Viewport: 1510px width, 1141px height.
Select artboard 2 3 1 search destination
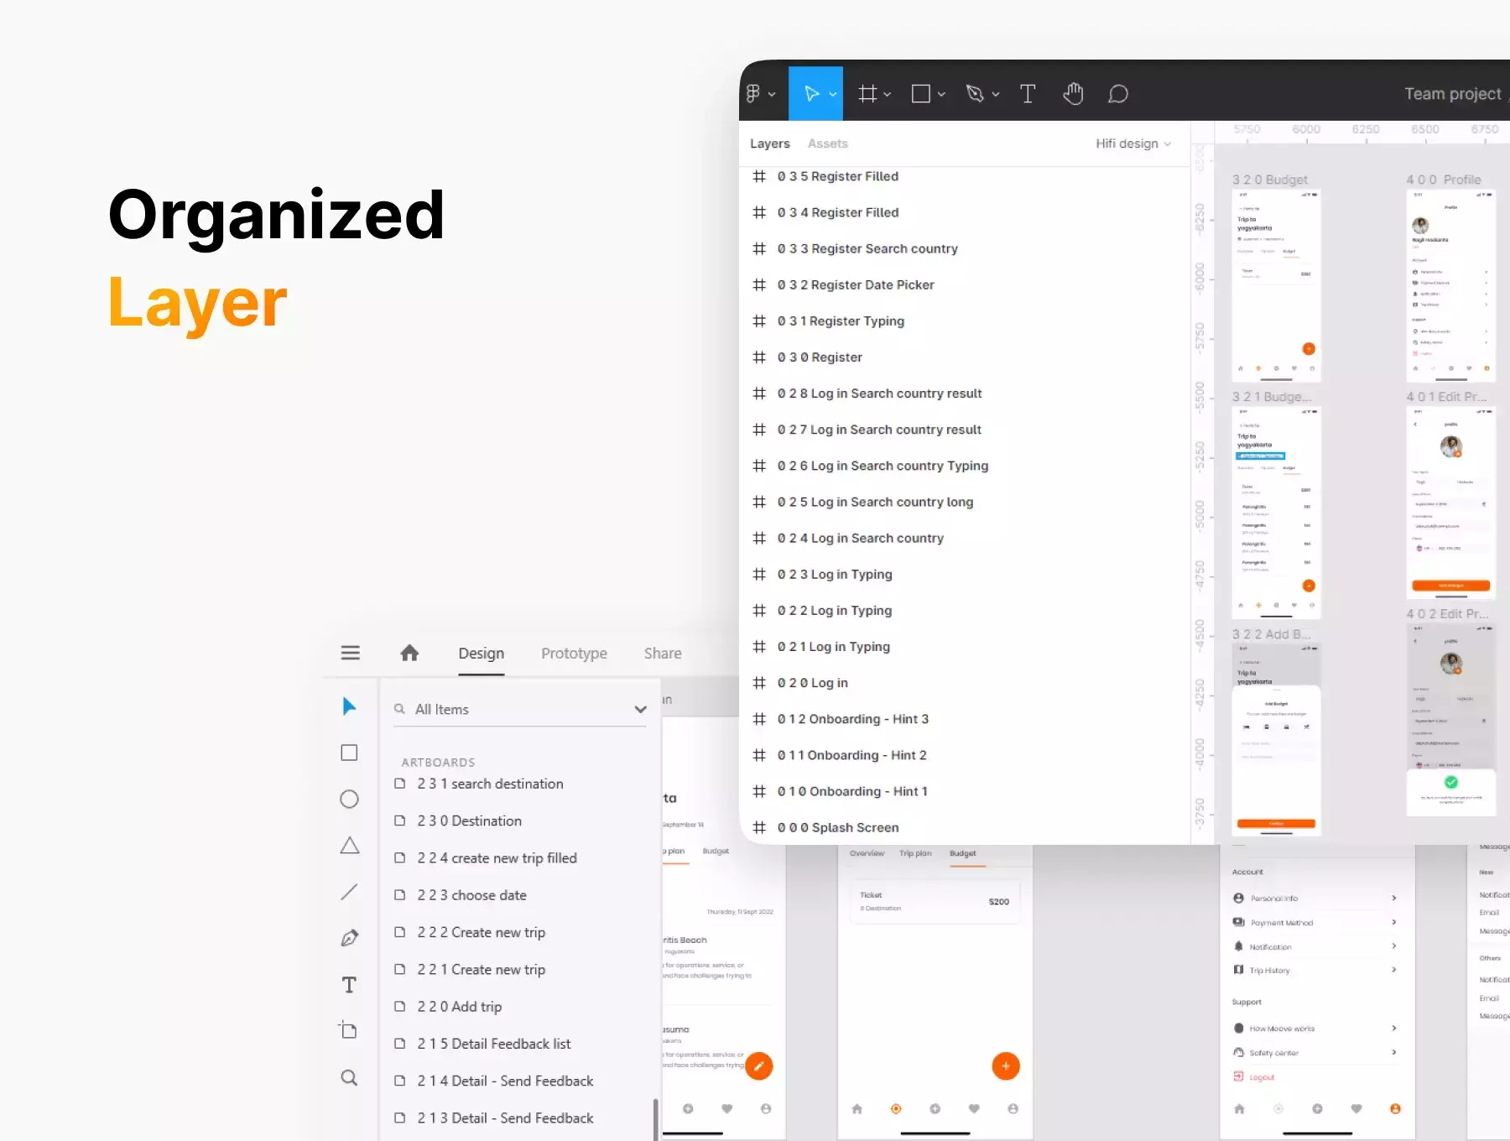point(520,784)
